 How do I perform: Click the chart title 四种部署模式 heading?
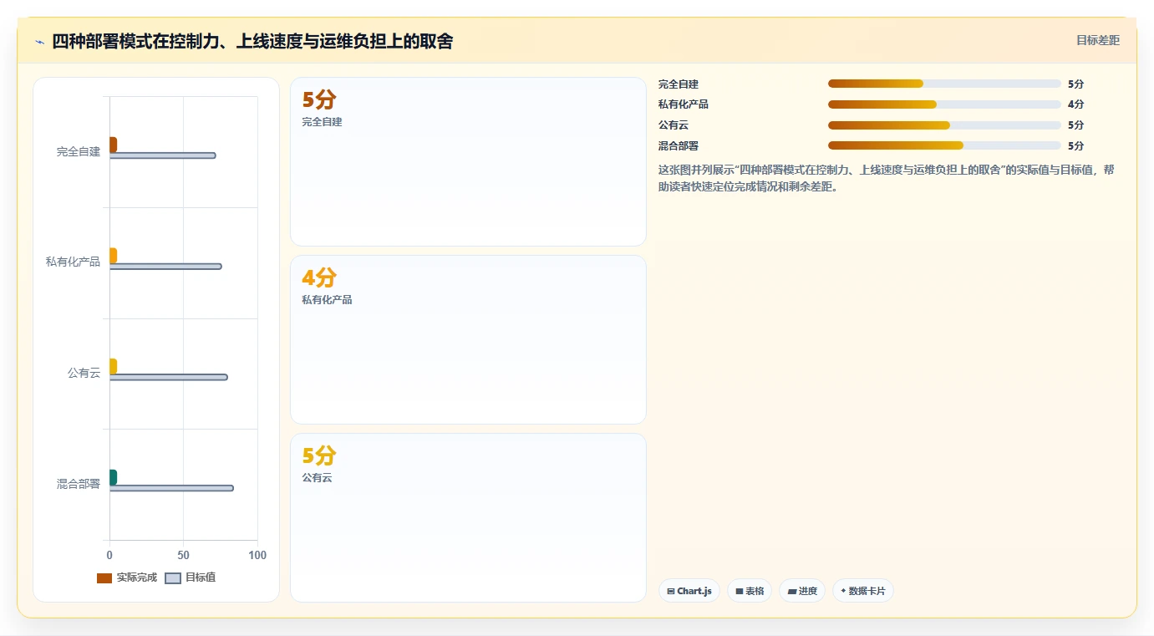(252, 41)
